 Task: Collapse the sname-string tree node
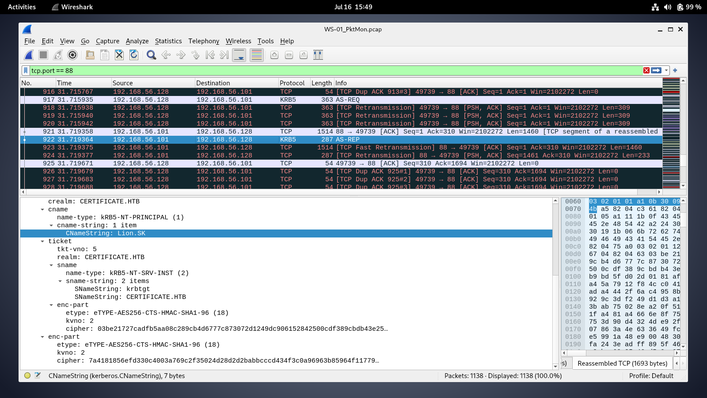(x=60, y=281)
